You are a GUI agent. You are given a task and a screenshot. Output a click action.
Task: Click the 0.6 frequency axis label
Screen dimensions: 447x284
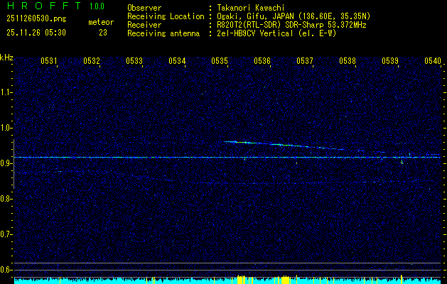click(x=6, y=270)
